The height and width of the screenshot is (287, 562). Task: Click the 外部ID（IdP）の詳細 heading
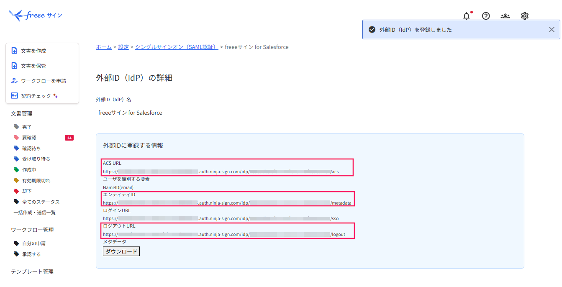(134, 78)
